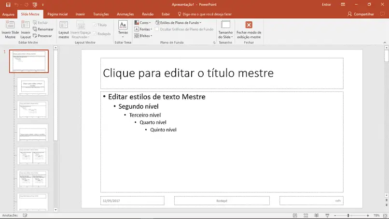Open the Layout mestre button
Viewport: 389px width, 219px height.
[64, 29]
